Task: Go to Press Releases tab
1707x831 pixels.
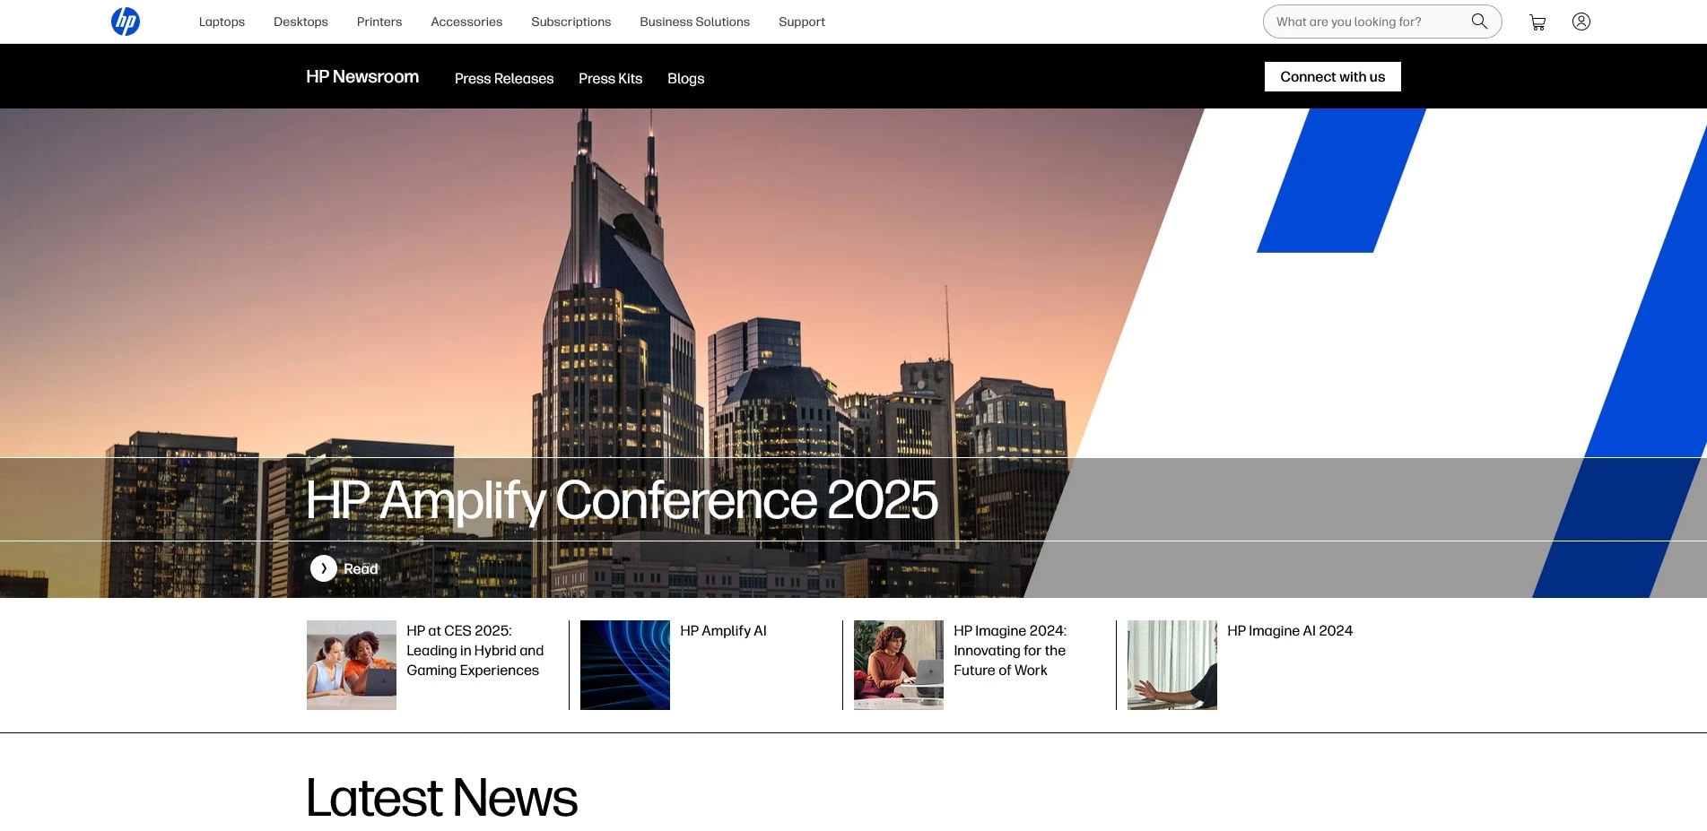Action: coord(504,79)
